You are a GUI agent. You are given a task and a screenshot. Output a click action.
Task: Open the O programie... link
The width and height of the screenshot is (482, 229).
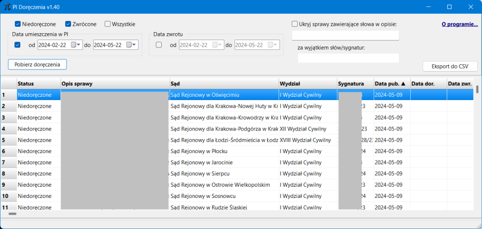coord(460,24)
